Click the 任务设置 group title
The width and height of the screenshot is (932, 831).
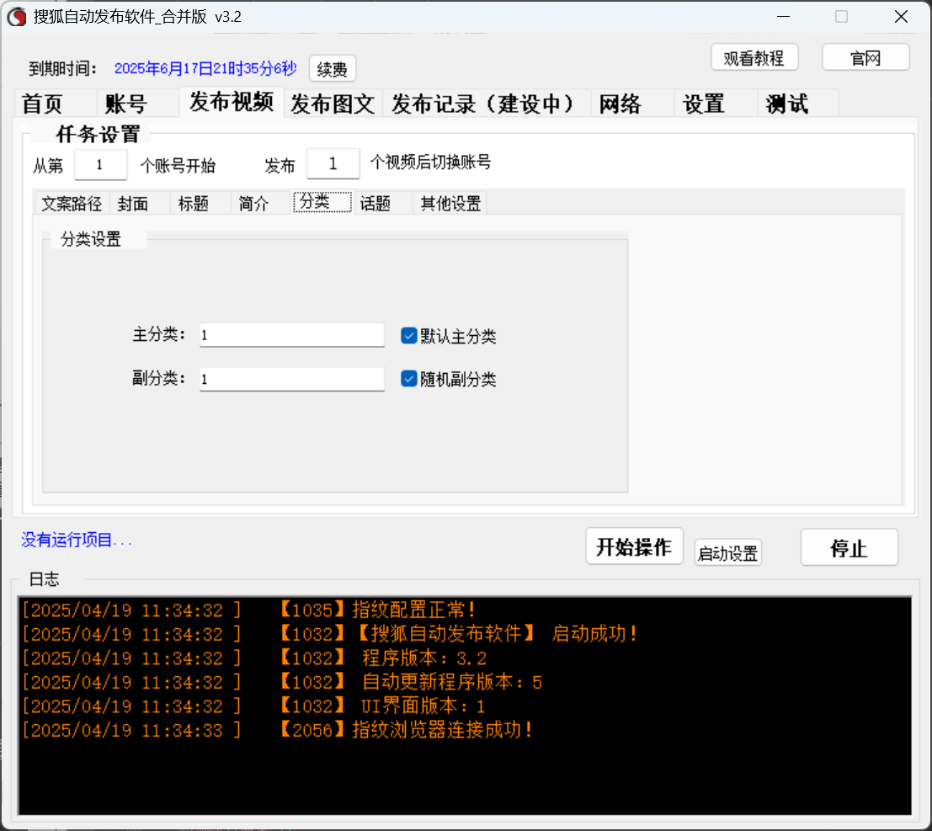(x=98, y=134)
